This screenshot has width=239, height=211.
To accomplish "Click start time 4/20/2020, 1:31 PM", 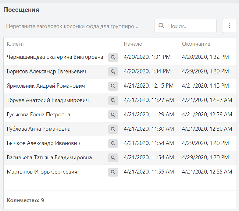I will (147, 57).
